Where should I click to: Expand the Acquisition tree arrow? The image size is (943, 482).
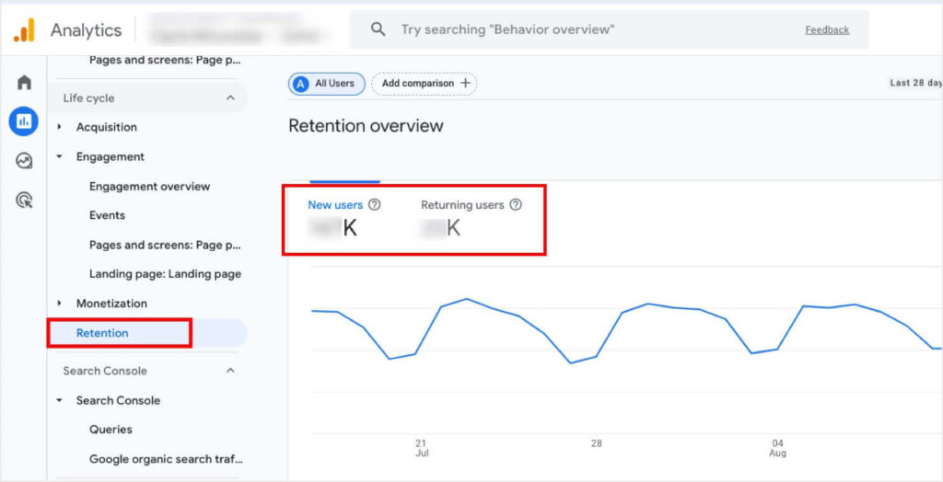(x=59, y=127)
